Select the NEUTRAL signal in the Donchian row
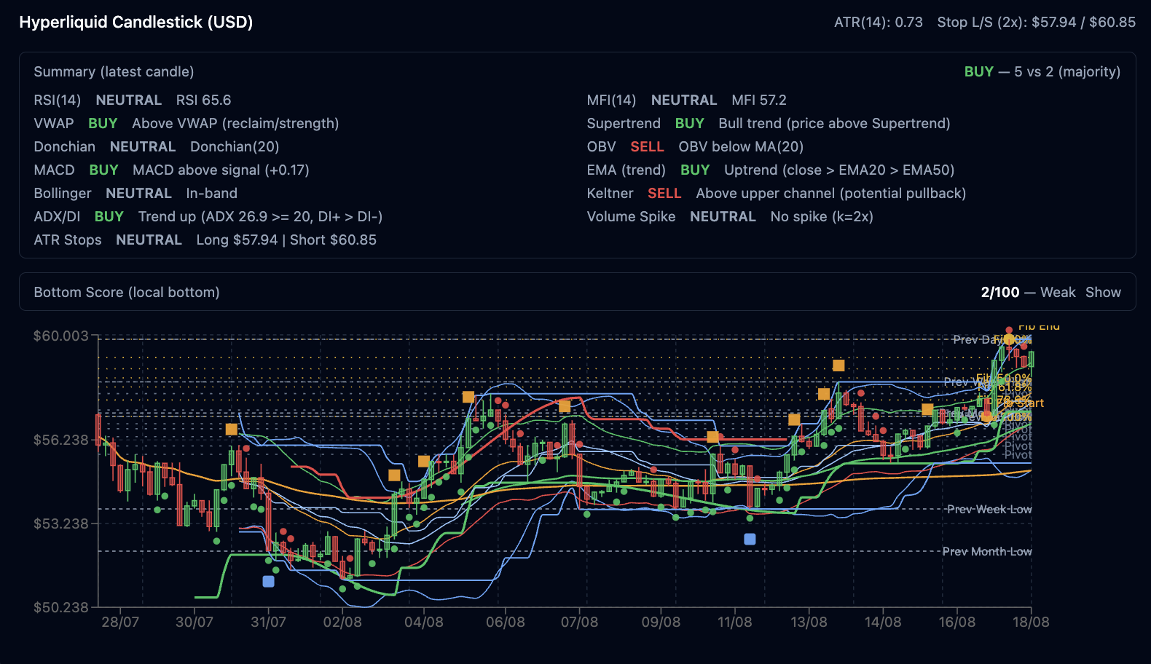The height and width of the screenshot is (664, 1151). point(143,146)
